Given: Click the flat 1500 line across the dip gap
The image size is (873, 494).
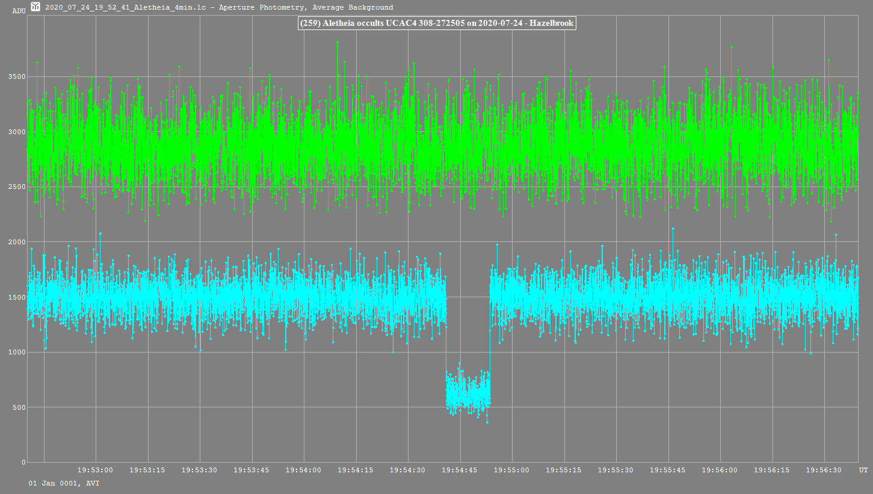Looking at the screenshot, I should [468, 297].
